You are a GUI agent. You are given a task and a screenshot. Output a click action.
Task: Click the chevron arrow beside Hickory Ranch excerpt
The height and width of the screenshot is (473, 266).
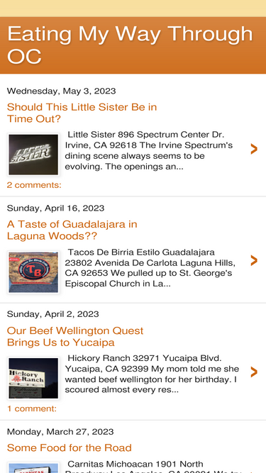coord(254,372)
